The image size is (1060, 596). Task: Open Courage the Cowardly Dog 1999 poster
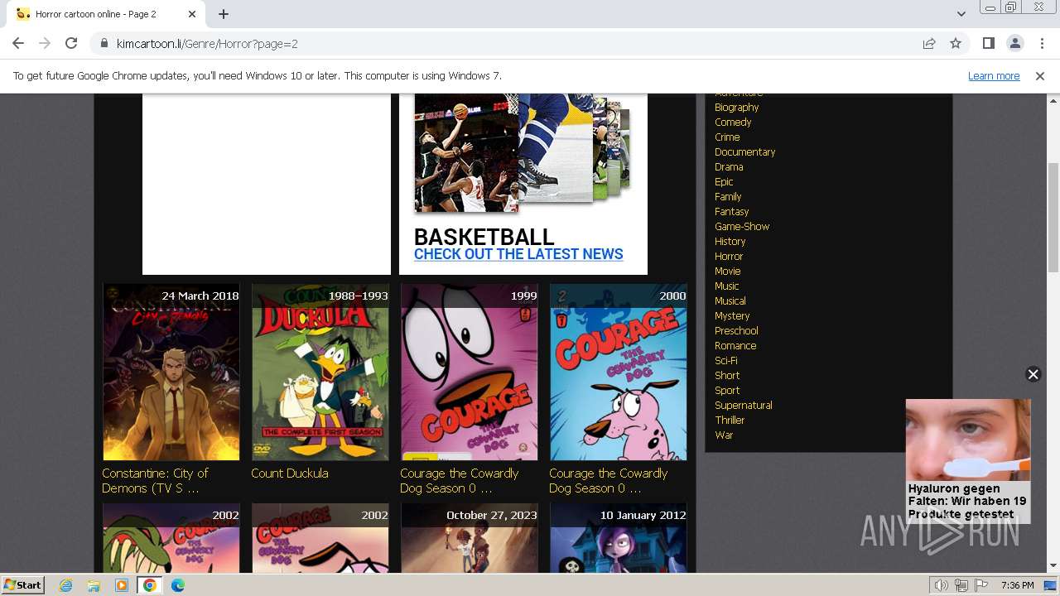pyautogui.click(x=470, y=372)
